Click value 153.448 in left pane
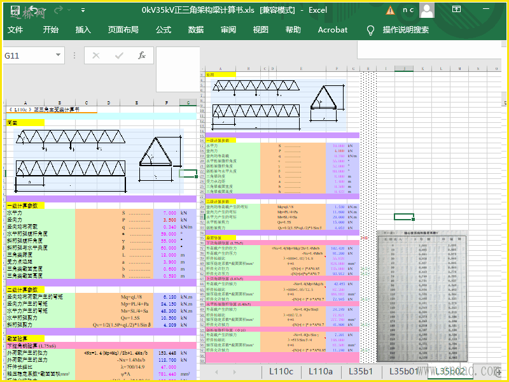The image size is (509, 382). 167,353
